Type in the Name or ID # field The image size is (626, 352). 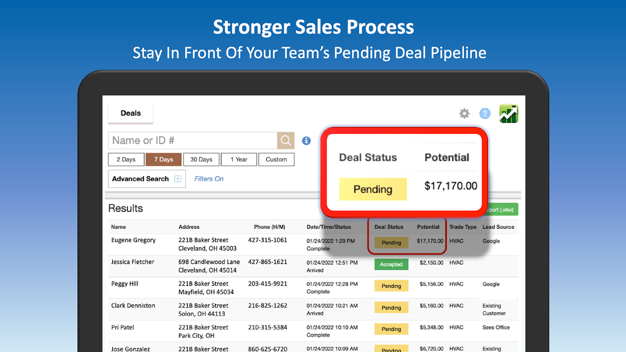(192, 141)
